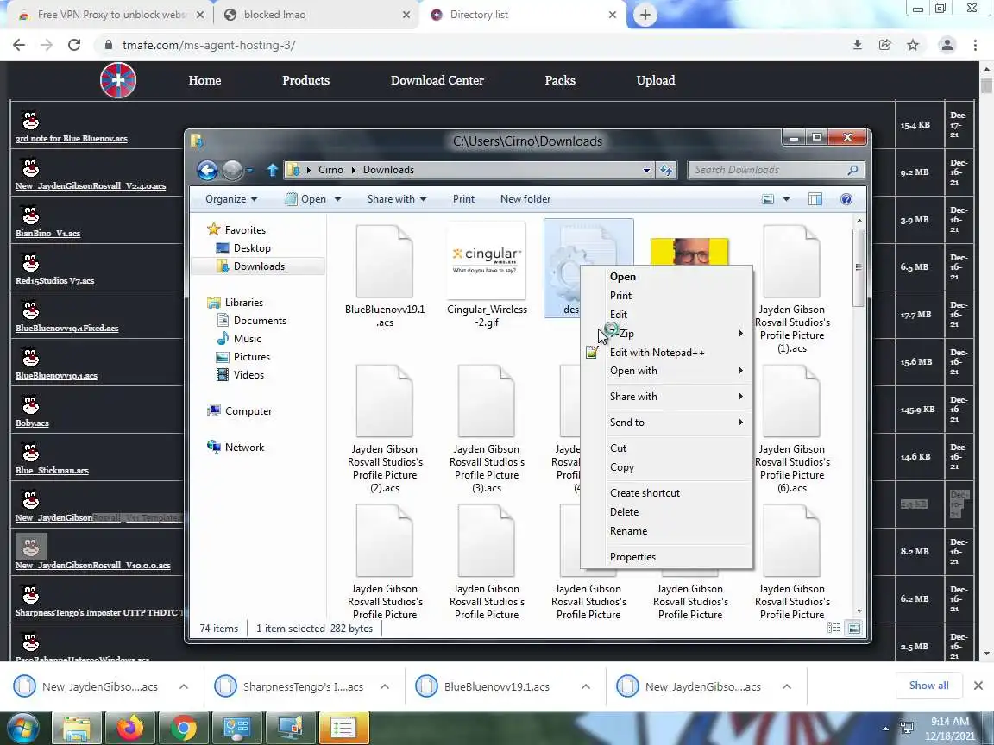This screenshot has width=994, height=745.
Task: Select the BlueBluenovv19.1.acs file icon
Action: tap(384, 261)
